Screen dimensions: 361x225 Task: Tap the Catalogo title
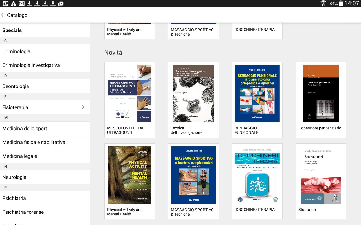click(x=17, y=15)
